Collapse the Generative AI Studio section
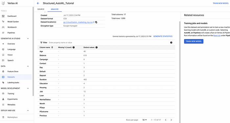Screen dimensions: 230x123 [x=28, y=38]
